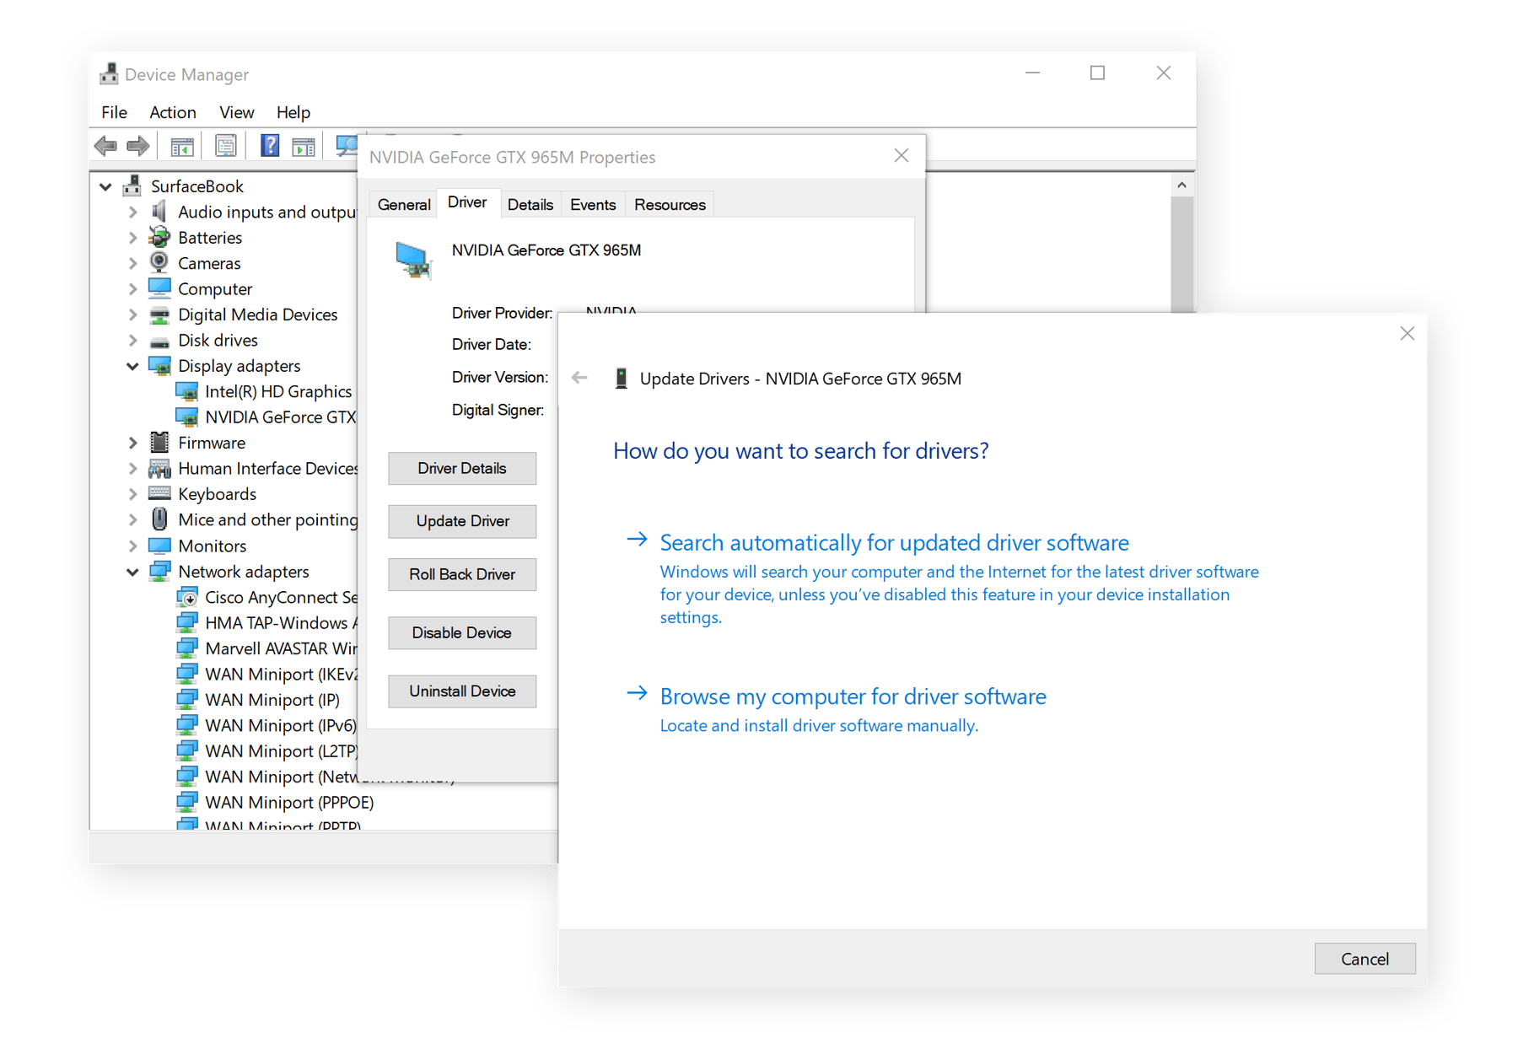Click the Show/Hide Console Tree toolbar icon
The image size is (1518, 1054).
(x=182, y=147)
